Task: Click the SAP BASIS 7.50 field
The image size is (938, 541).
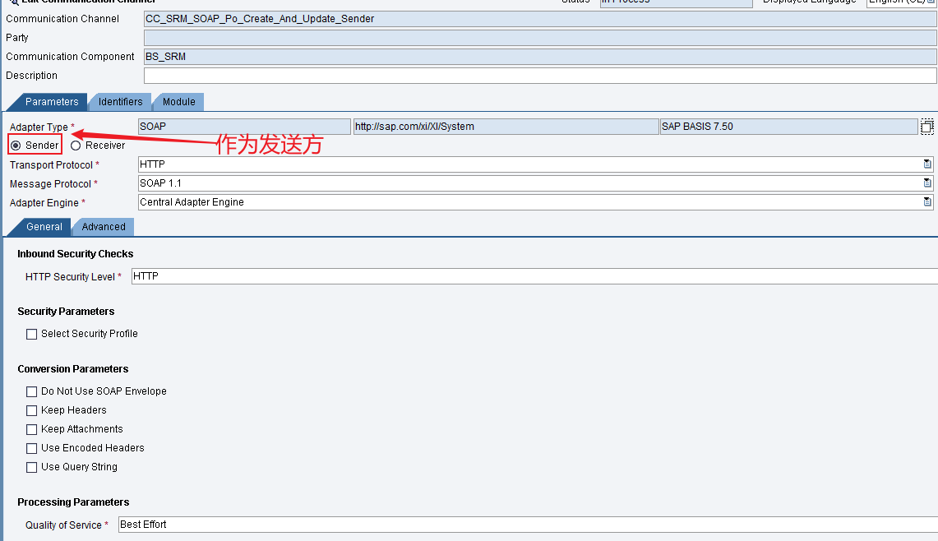Action: 788,127
